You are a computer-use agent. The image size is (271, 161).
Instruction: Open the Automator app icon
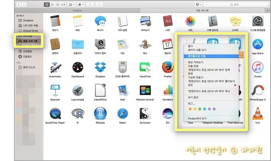coord(55,67)
